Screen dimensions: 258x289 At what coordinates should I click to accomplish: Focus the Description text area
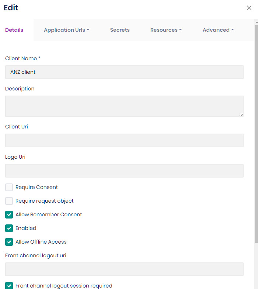point(124,106)
